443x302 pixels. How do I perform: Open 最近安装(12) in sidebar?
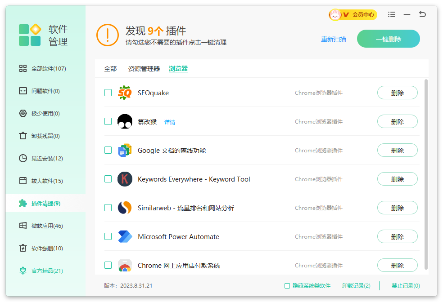click(x=45, y=159)
